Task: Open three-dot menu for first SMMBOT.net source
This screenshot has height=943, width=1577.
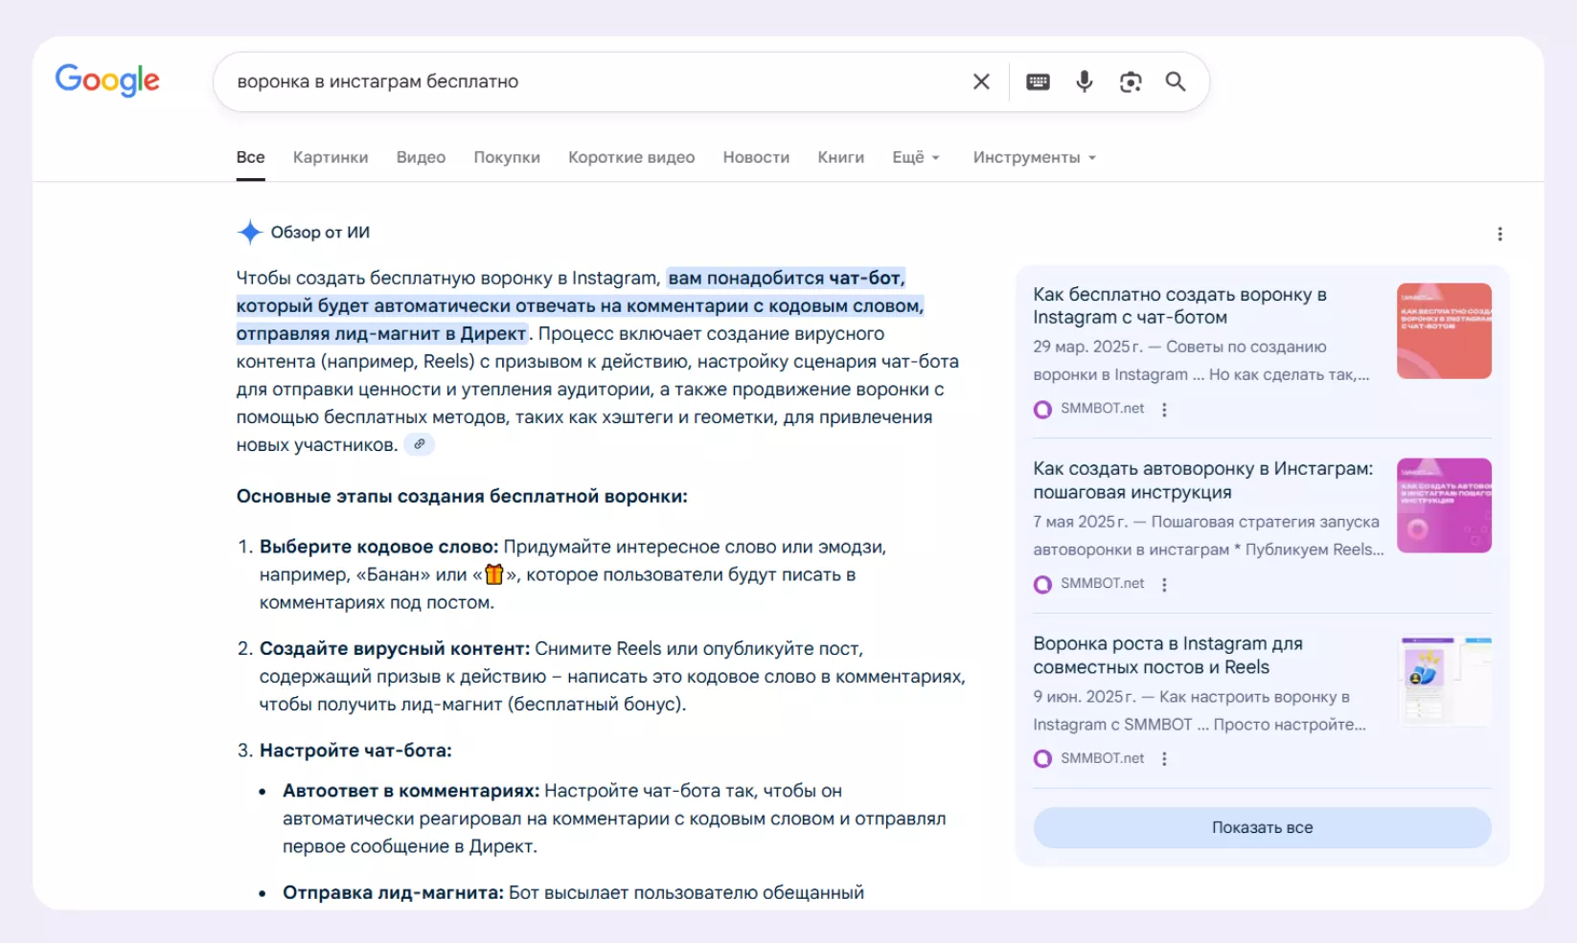Action: pyautogui.click(x=1164, y=410)
